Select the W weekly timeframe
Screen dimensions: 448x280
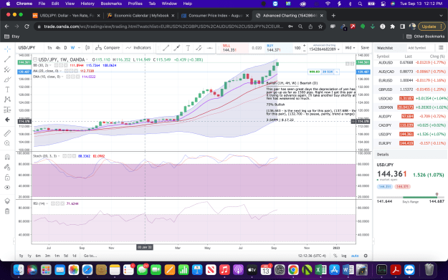(x=72, y=48)
